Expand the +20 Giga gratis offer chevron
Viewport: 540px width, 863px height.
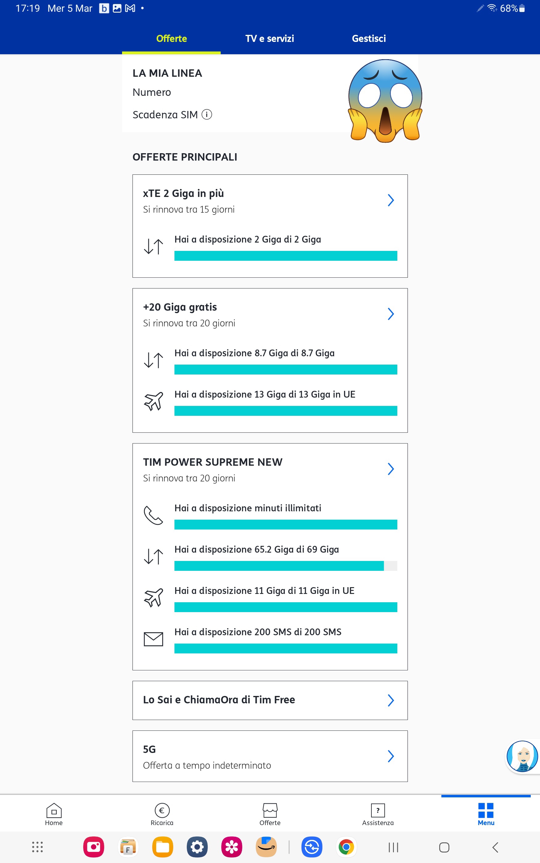click(x=391, y=314)
